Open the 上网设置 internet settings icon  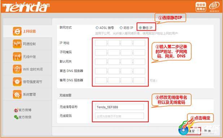tap(17, 31)
